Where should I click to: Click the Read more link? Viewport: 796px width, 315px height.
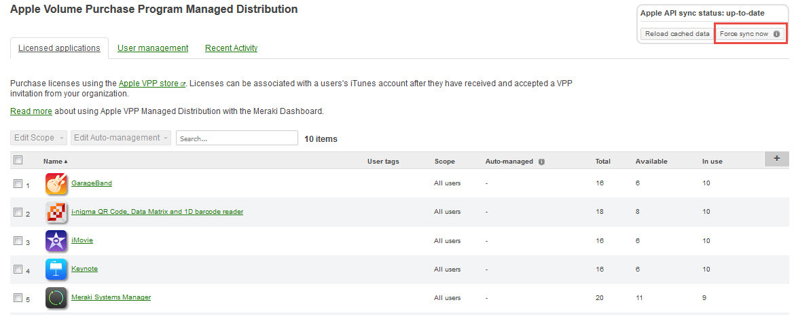pos(31,111)
